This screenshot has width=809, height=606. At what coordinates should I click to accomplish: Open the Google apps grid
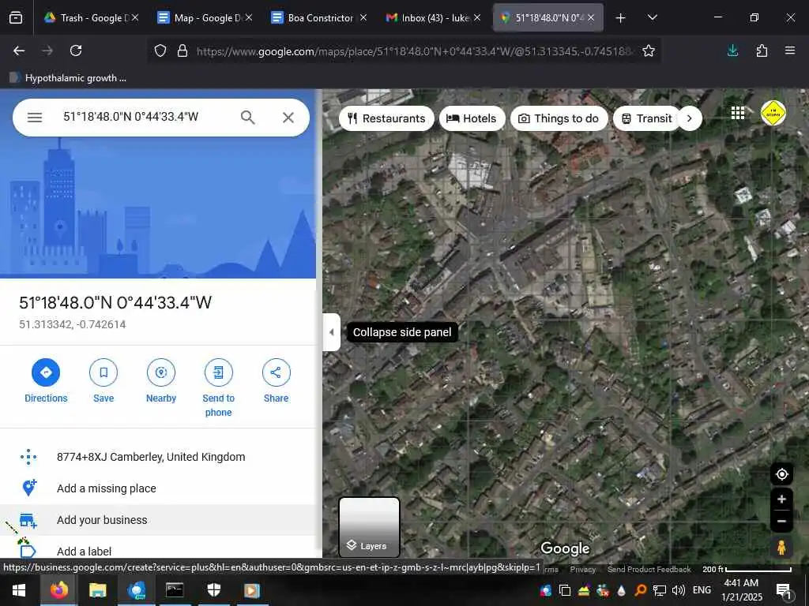click(x=738, y=113)
